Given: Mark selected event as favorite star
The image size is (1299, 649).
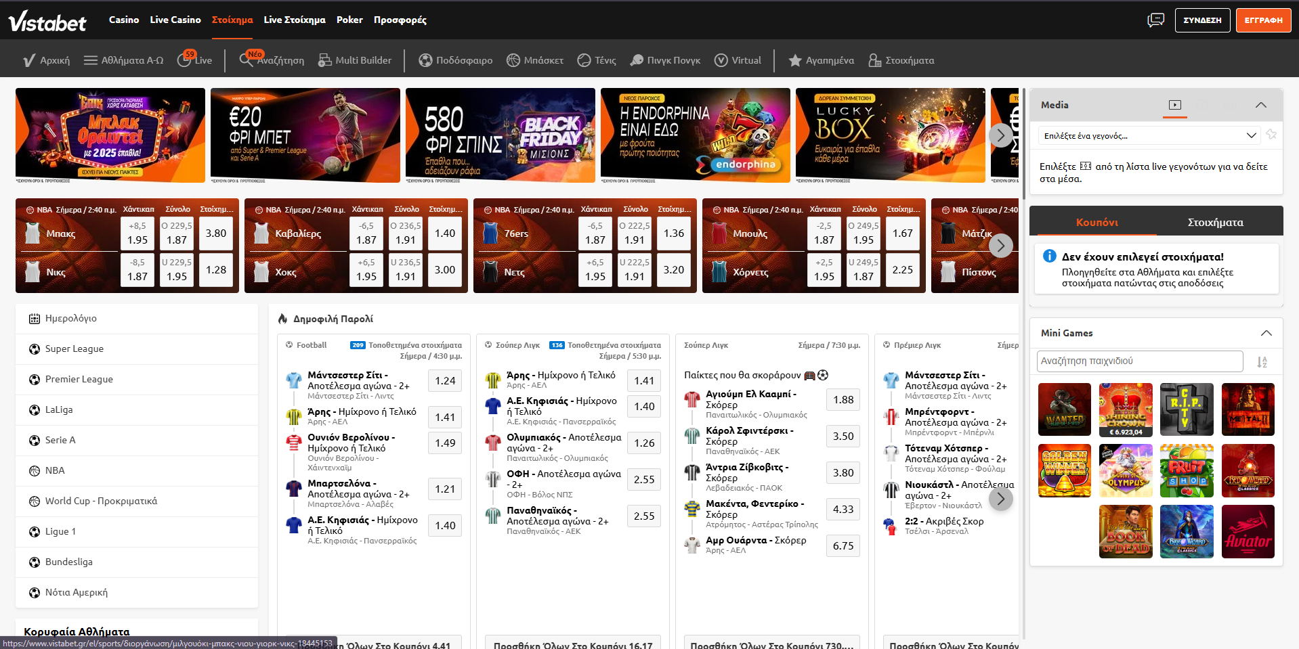Looking at the screenshot, I should click(1271, 135).
